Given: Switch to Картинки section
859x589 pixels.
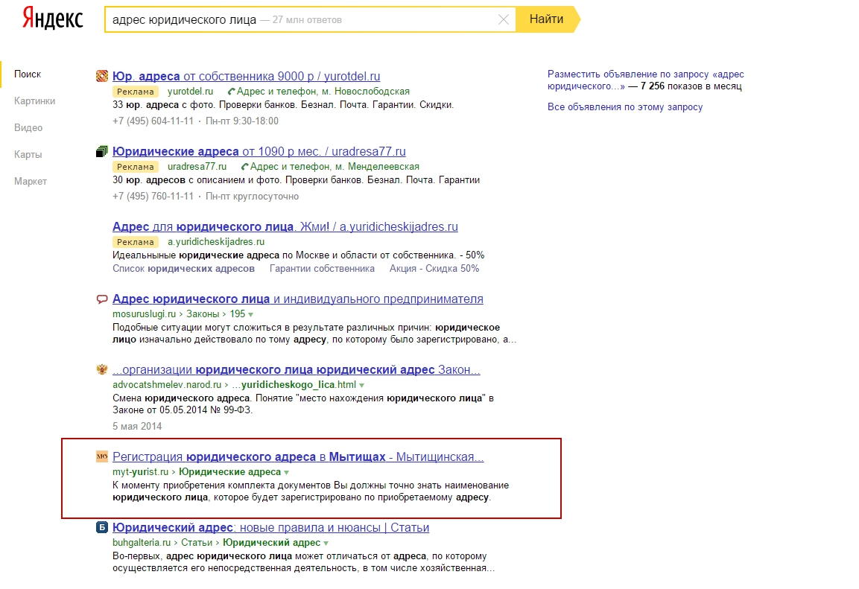Looking at the screenshot, I should (x=34, y=101).
